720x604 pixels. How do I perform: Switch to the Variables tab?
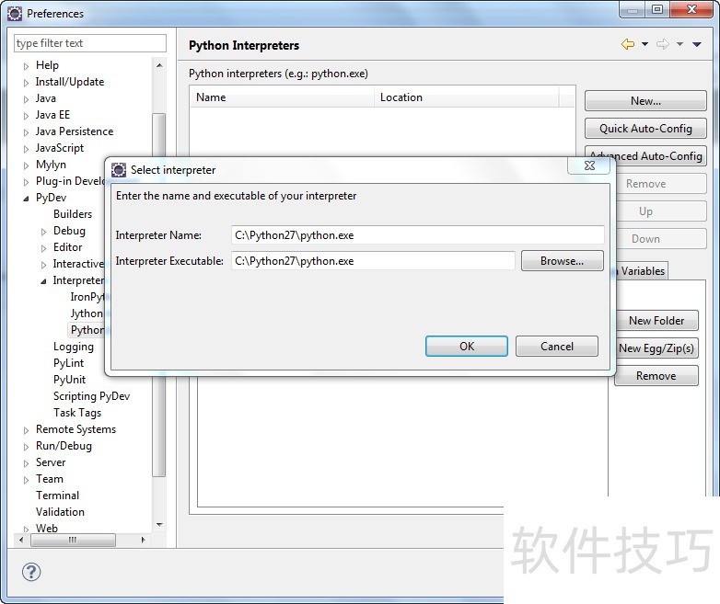pyautogui.click(x=642, y=271)
